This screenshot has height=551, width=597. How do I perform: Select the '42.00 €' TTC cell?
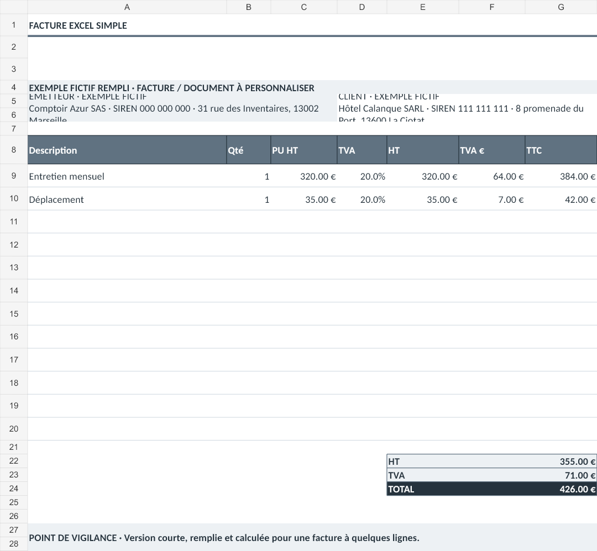pos(561,199)
